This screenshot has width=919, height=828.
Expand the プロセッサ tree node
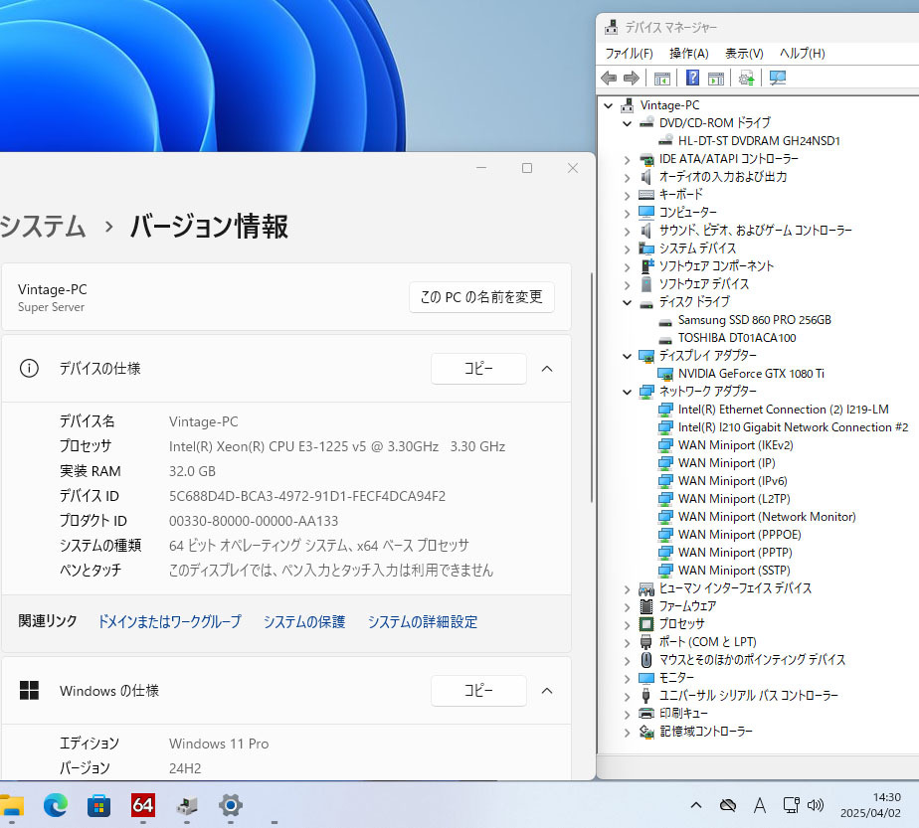[627, 624]
